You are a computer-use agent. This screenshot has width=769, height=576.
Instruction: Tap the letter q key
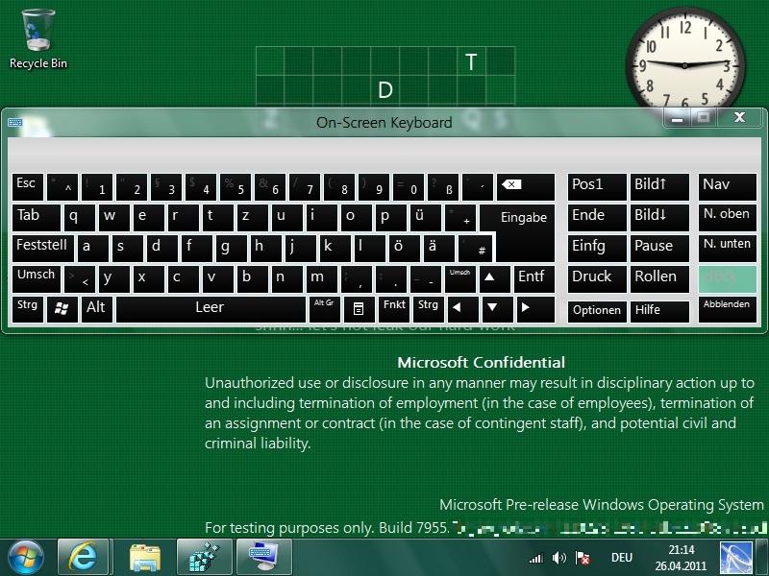[80, 218]
